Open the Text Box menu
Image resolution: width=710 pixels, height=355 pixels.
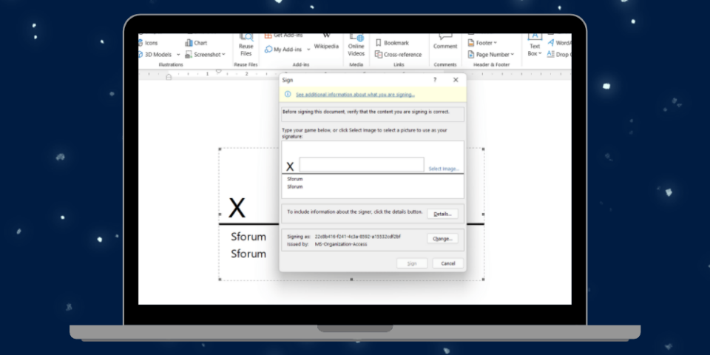coord(534,49)
